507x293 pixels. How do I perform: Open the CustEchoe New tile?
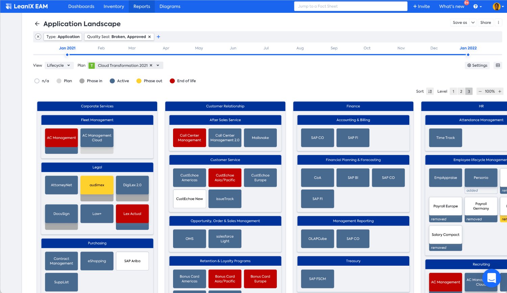point(189,199)
